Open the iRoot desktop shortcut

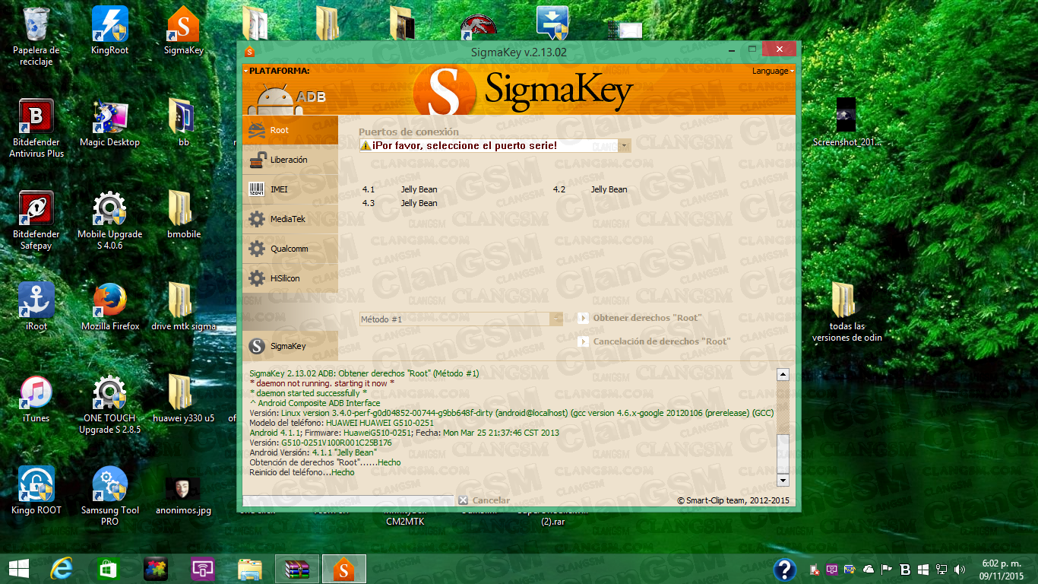(x=36, y=307)
